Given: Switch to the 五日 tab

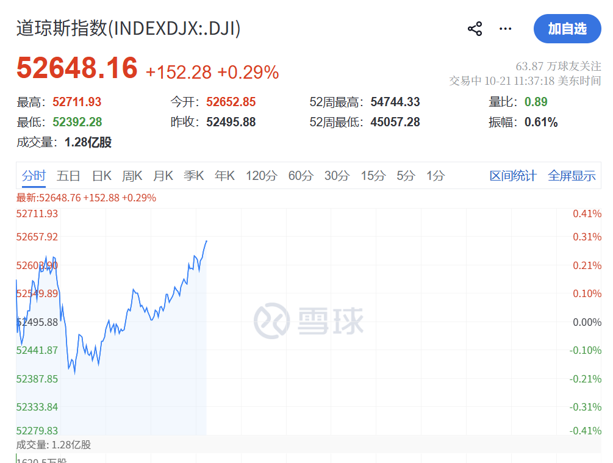Looking at the screenshot, I should click(x=68, y=176).
